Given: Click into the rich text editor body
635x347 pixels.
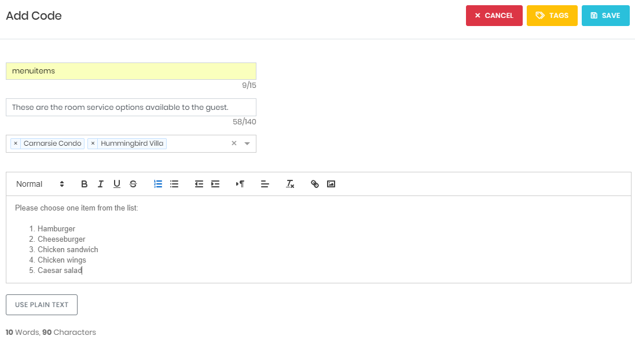Looking at the screenshot, I should (x=318, y=239).
